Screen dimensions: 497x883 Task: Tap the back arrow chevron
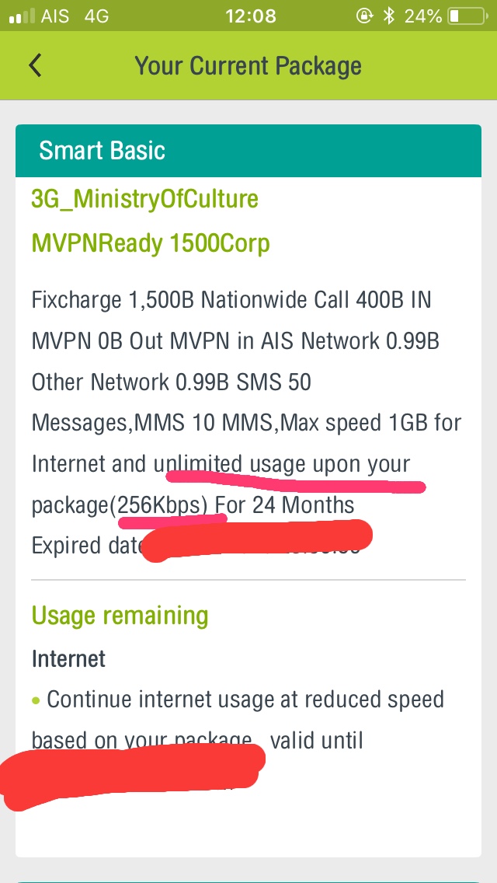35,65
